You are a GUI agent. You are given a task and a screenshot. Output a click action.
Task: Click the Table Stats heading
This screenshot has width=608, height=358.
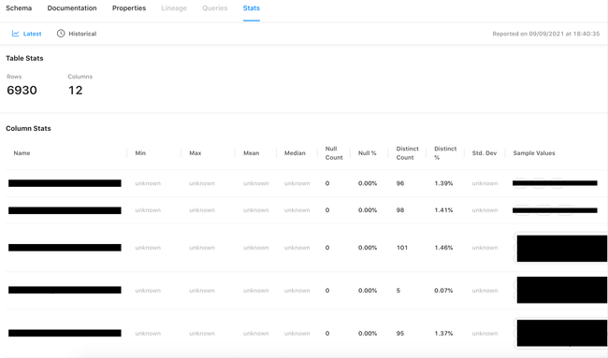click(x=24, y=58)
